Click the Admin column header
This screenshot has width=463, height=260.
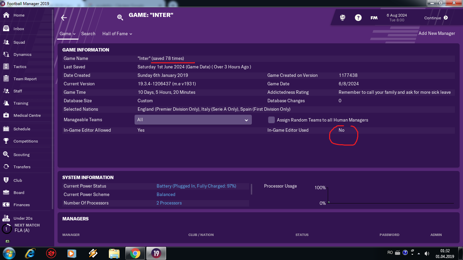pos(436,235)
